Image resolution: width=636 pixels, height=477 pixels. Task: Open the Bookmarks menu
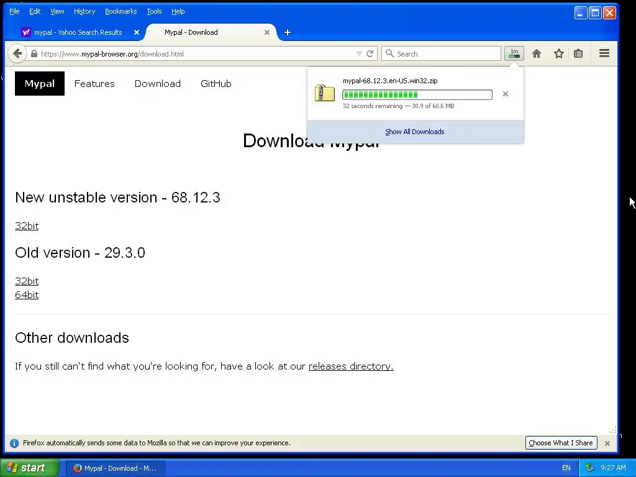(x=121, y=11)
